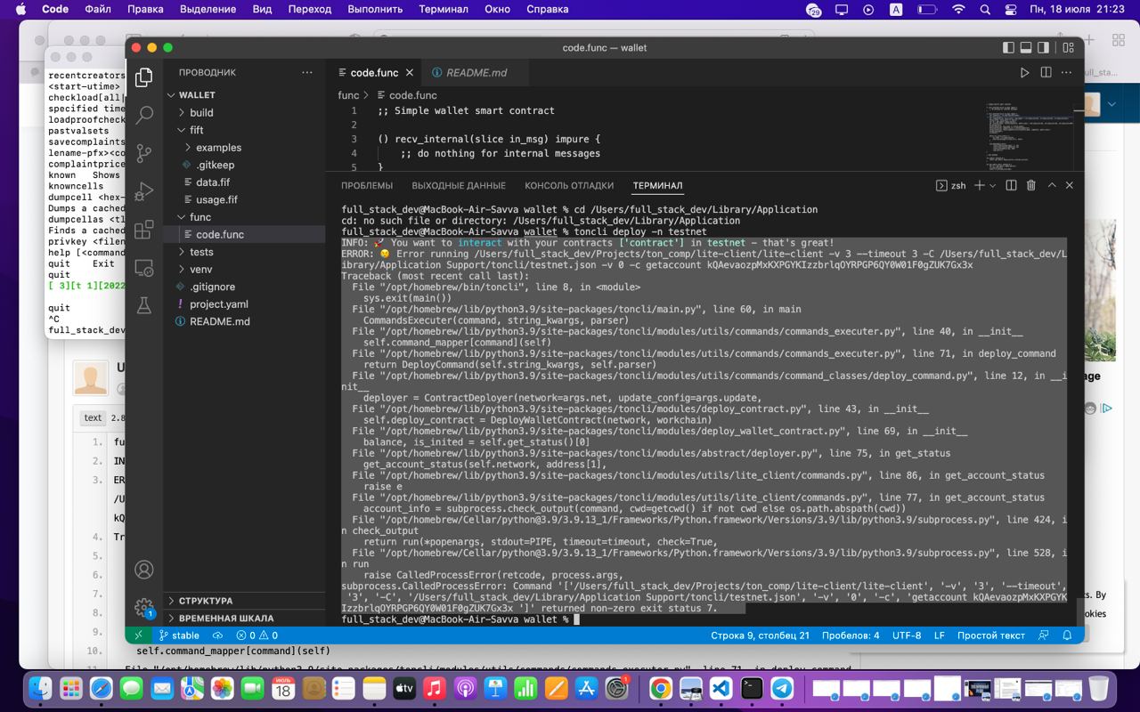The image size is (1140, 712).
Task: Split the terminal pane
Action: click(1011, 185)
